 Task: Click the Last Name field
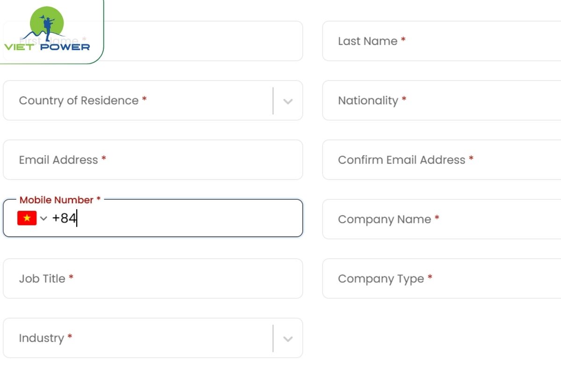(442, 41)
